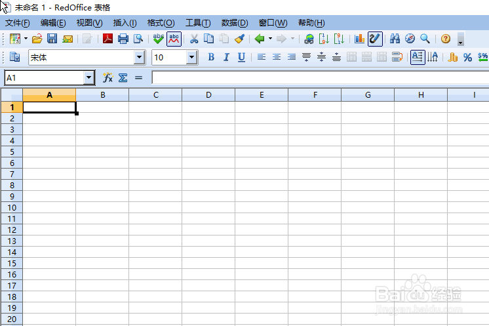Select column D header
The width and height of the screenshot is (489, 326).
coord(208,95)
